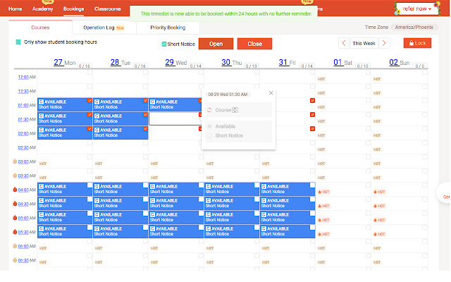The height and width of the screenshot is (282, 451).
Task: Click the Tuesday 02:00 AM Available slot
Action: tap(121, 133)
